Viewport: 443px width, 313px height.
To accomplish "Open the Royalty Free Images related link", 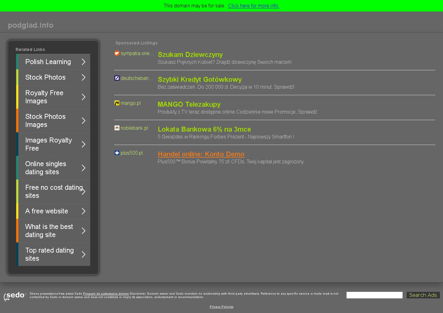I will tap(44, 97).
